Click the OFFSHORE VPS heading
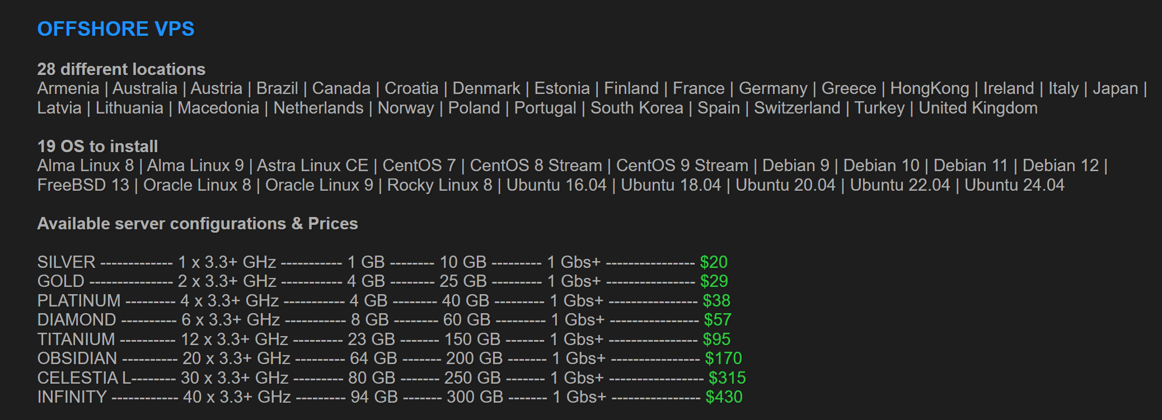The image size is (1162, 420). pyautogui.click(x=116, y=29)
